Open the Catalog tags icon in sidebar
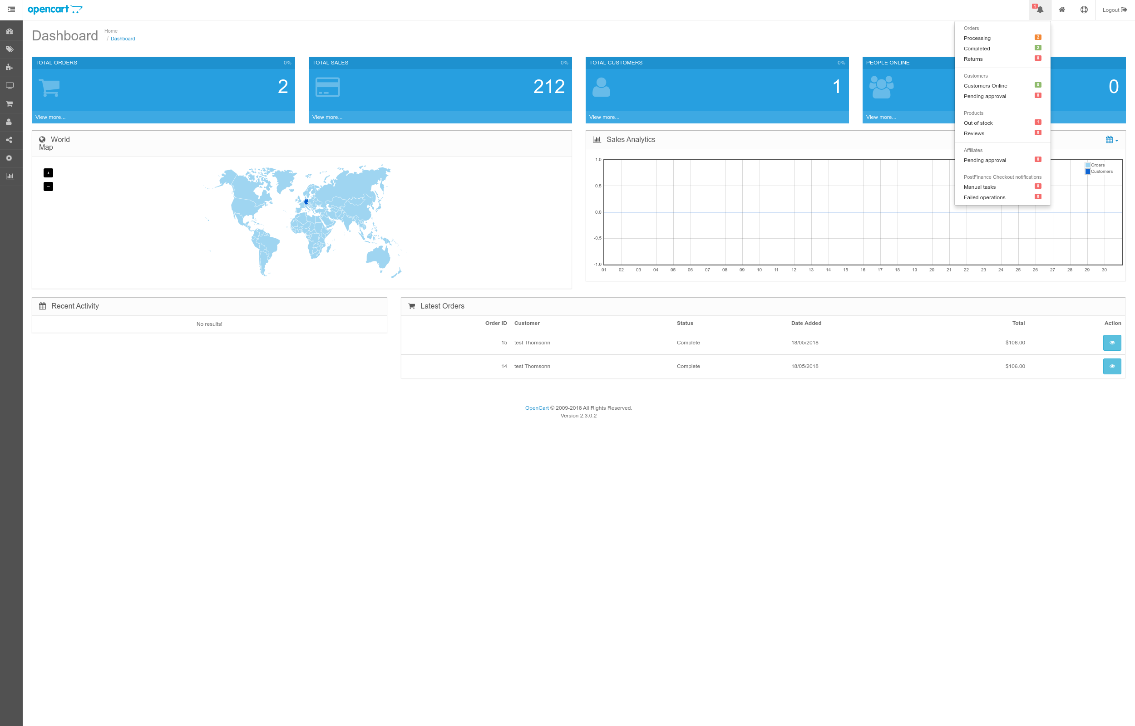This screenshot has height=726, width=1135. click(x=10, y=49)
